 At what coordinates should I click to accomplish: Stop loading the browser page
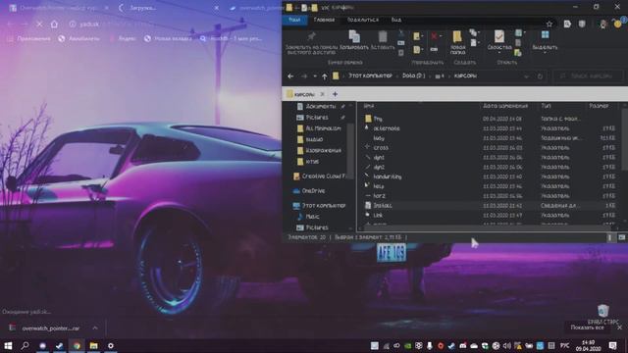[x=39, y=24]
